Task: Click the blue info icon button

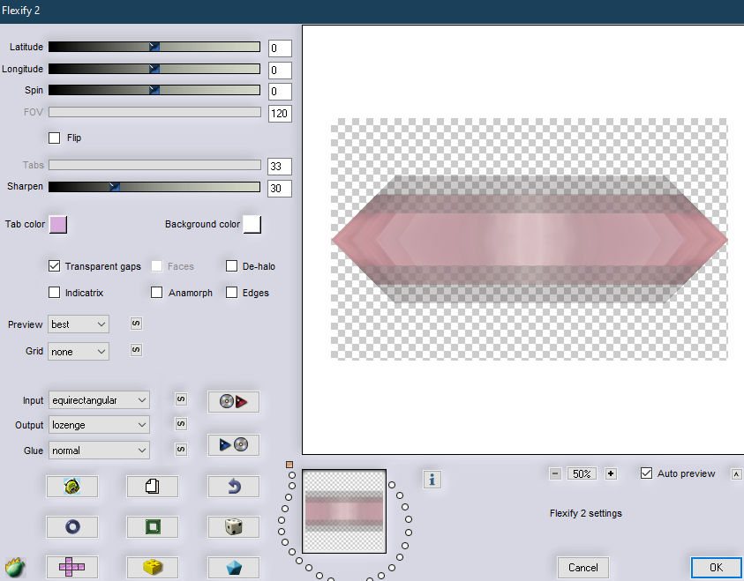Action: click(x=432, y=479)
